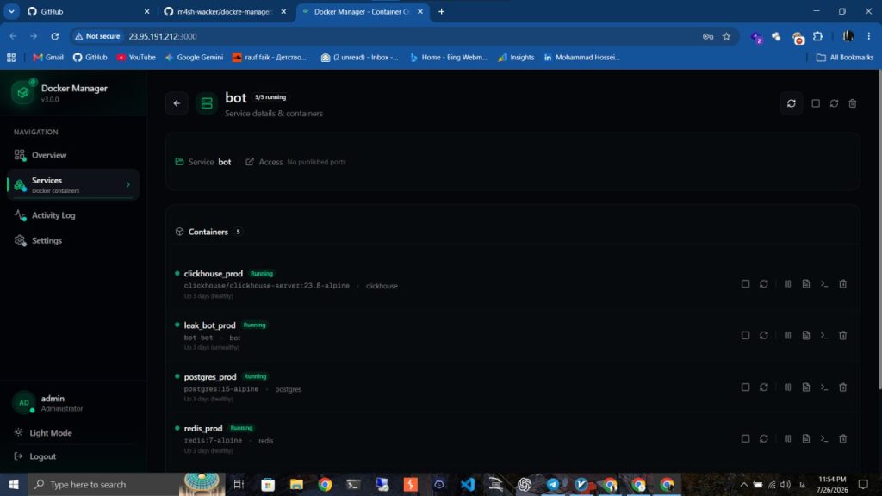Open the Google Gemini bookmark

coord(194,58)
